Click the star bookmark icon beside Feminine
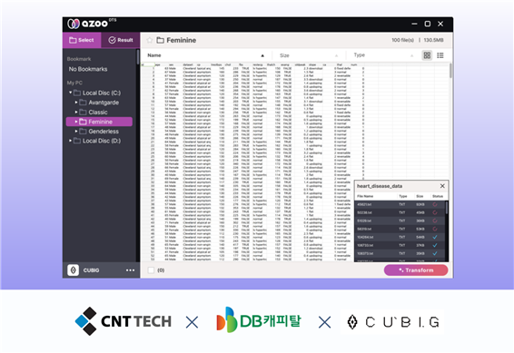 [150, 40]
